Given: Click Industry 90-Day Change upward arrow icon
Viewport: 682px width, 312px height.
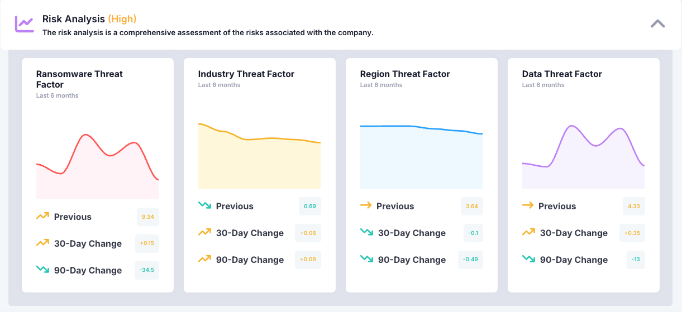Looking at the screenshot, I should (x=204, y=260).
